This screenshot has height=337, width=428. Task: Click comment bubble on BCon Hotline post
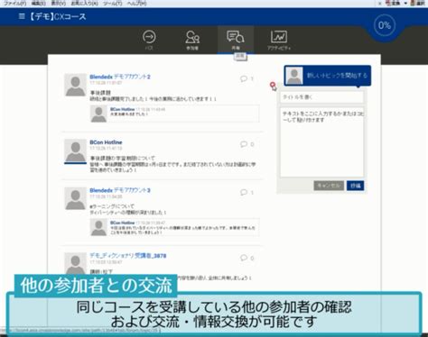(244, 144)
